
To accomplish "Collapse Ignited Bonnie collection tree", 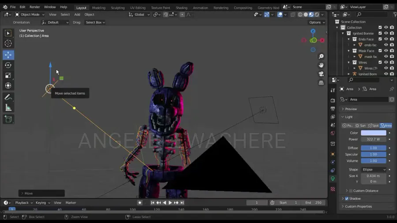I will (343, 33).
